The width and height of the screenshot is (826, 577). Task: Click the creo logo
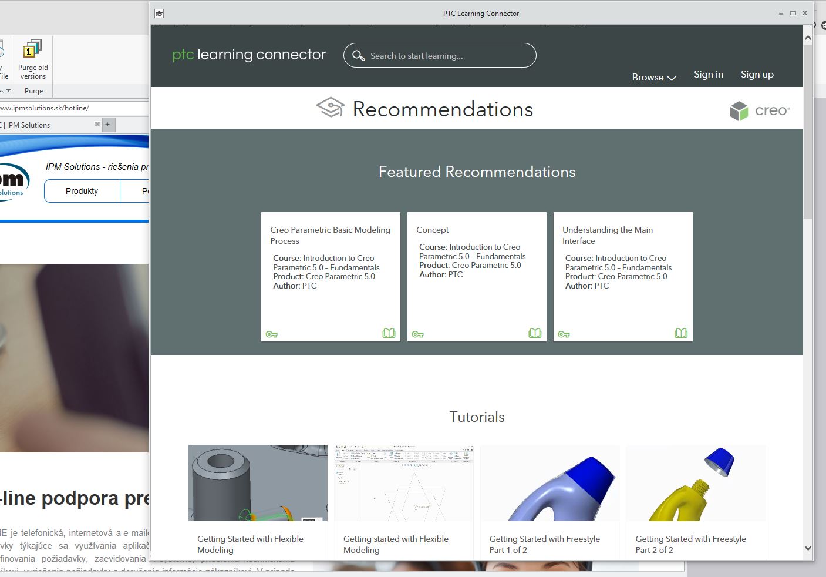pos(760,110)
